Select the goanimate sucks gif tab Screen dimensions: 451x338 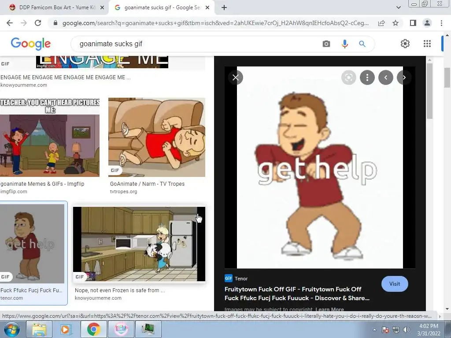[x=162, y=8]
